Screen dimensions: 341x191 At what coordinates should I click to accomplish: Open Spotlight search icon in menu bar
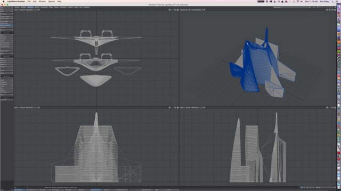(x=332, y=1)
